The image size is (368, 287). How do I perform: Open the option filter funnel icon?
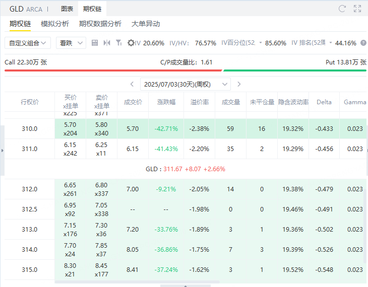click(119, 43)
